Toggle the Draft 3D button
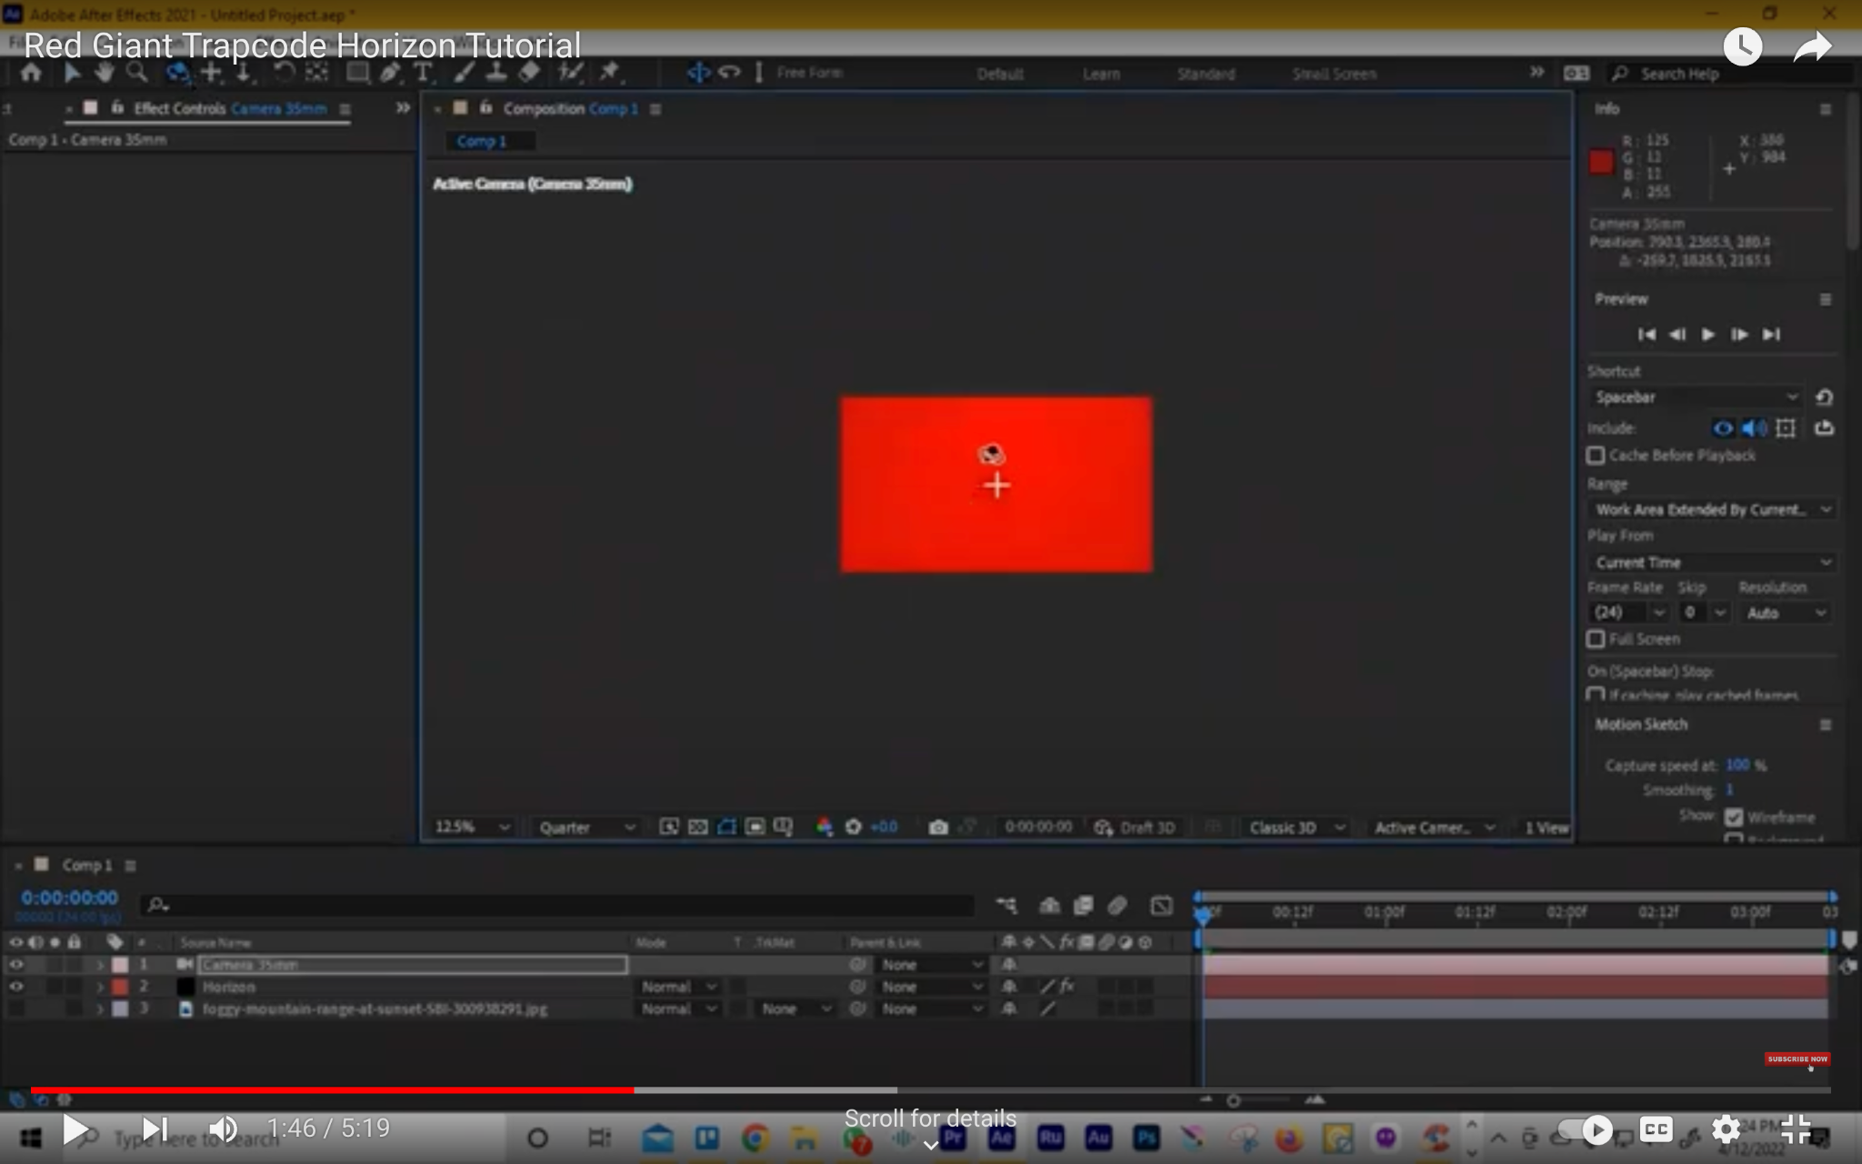This screenshot has width=1862, height=1164. point(1135,827)
